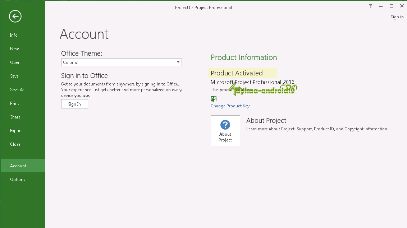The image size is (407, 228).
Task: Click the Product Activated text
Action: [x=237, y=73]
